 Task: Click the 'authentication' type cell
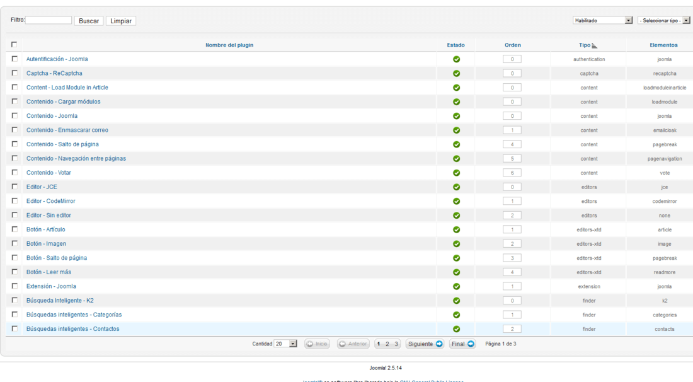589,59
